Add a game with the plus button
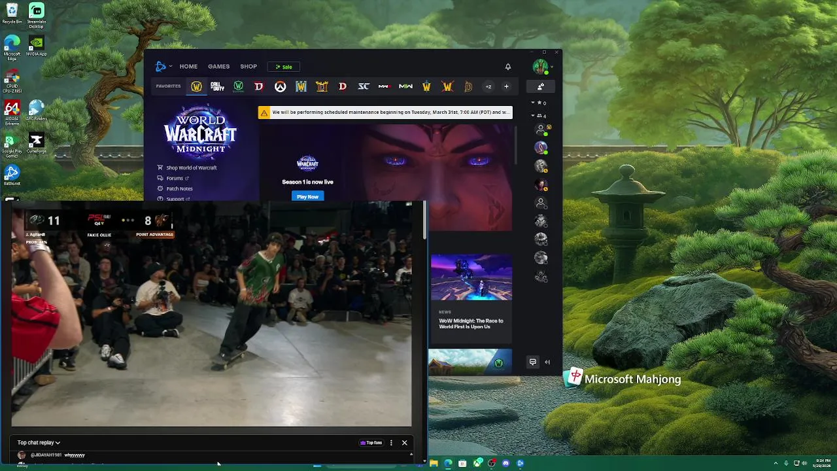The height and width of the screenshot is (471, 837). click(x=506, y=86)
